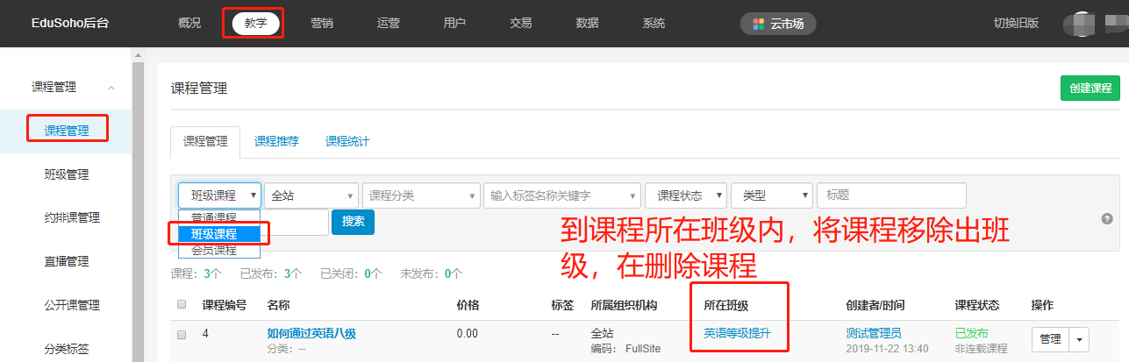The width and height of the screenshot is (1129, 362).
Task: Open the 营销 top menu
Action: click(x=322, y=24)
